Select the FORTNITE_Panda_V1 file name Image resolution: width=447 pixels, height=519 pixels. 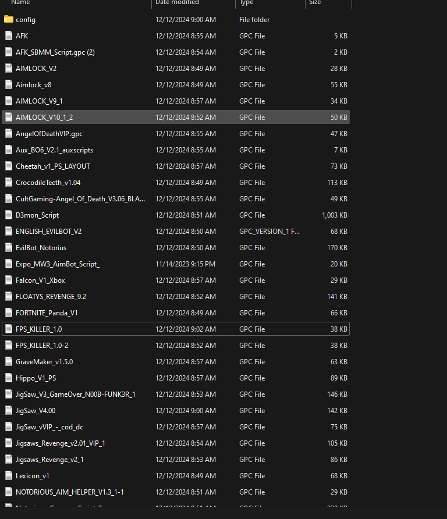pyautogui.click(x=47, y=313)
